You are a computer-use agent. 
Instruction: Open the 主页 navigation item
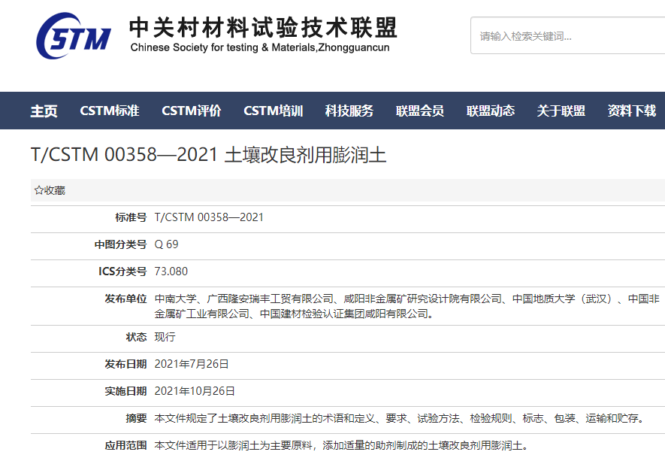pyautogui.click(x=44, y=111)
